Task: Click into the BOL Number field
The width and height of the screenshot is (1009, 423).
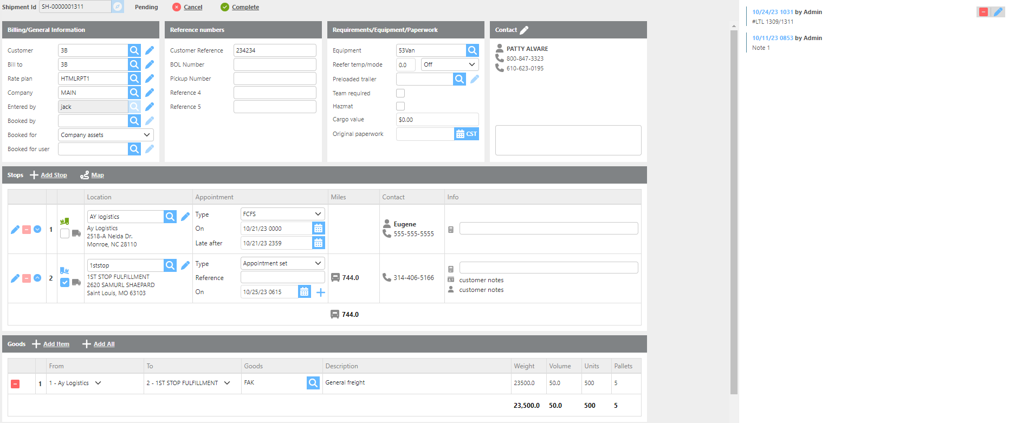Action: [x=275, y=64]
